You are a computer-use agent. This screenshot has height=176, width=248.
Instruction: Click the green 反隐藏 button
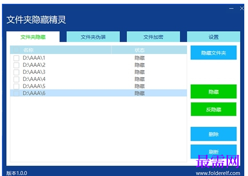(x=214, y=109)
